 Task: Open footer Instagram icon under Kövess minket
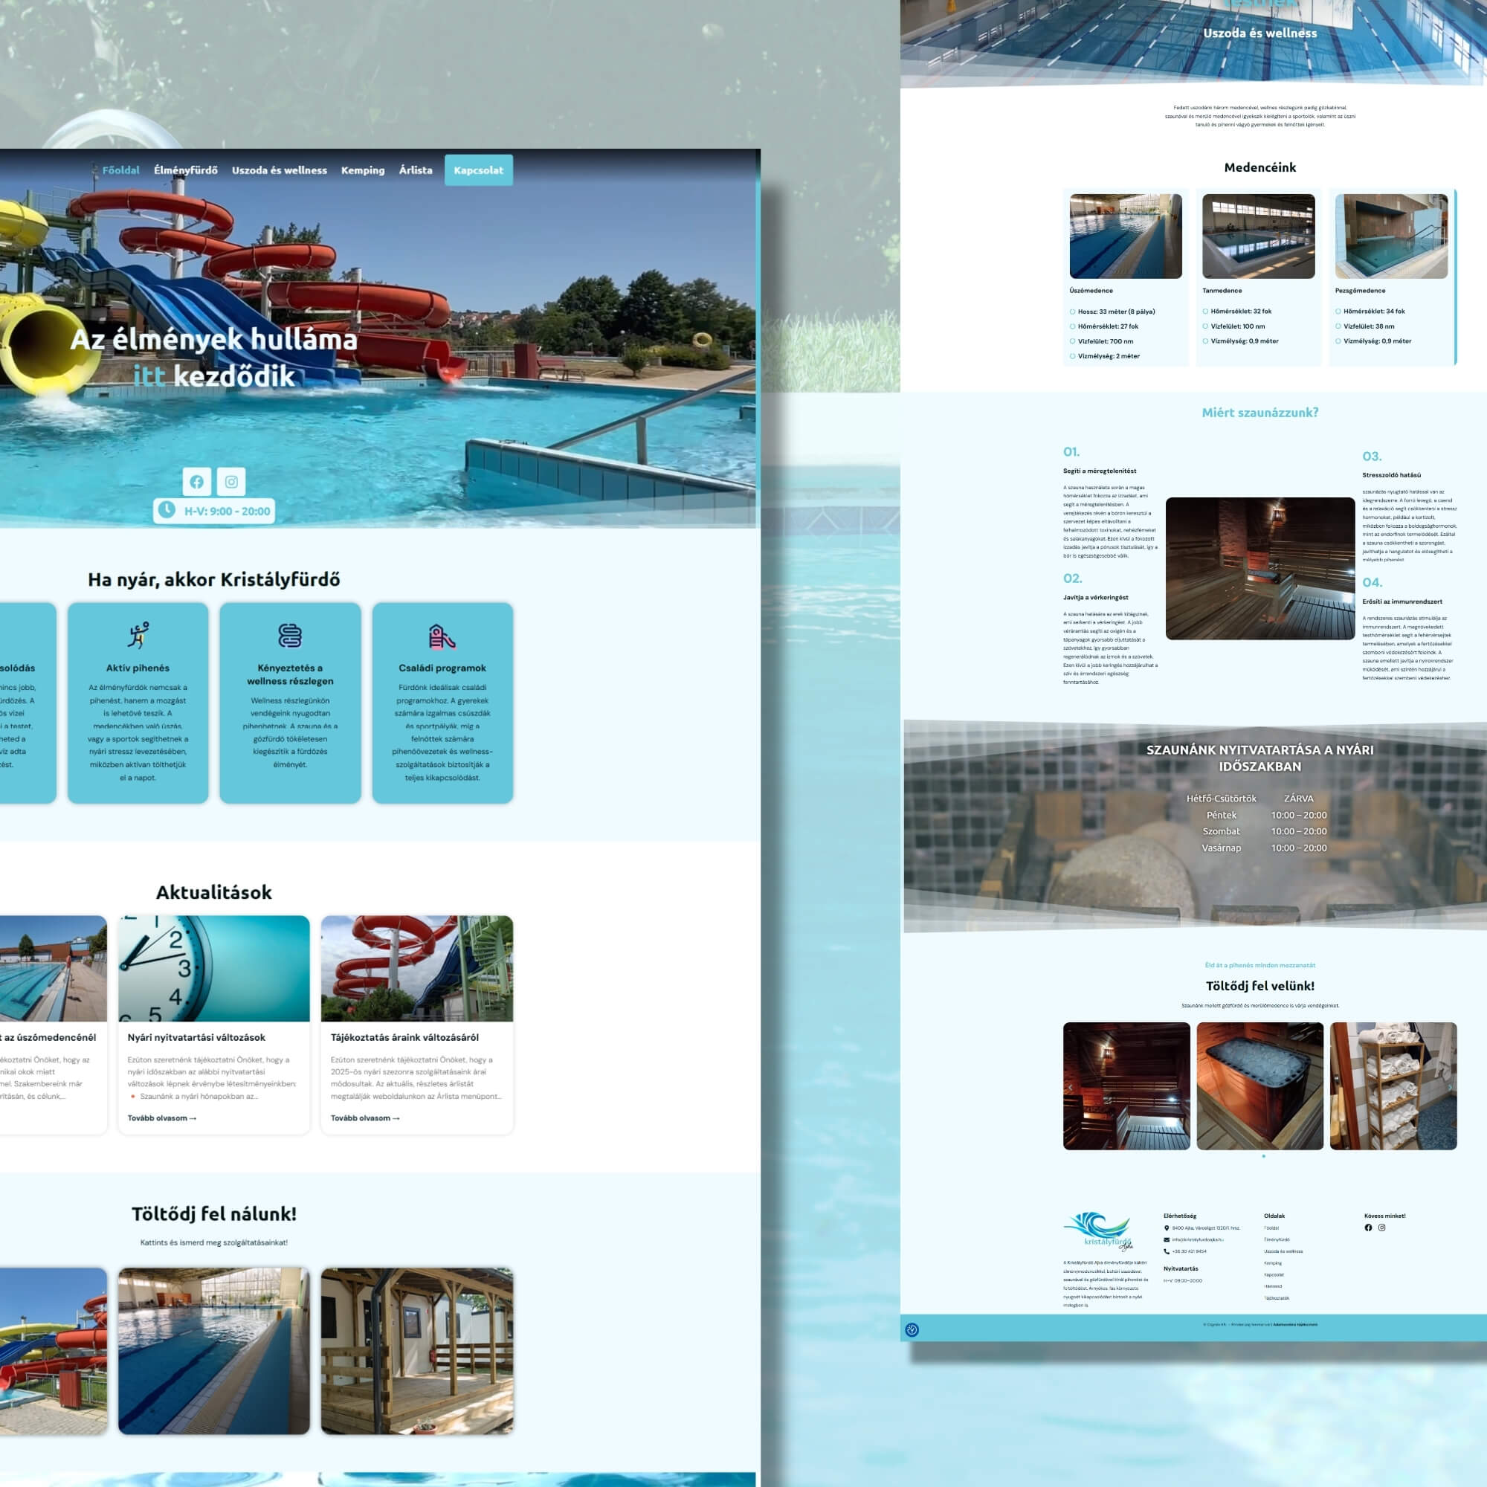point(1381,1228)
